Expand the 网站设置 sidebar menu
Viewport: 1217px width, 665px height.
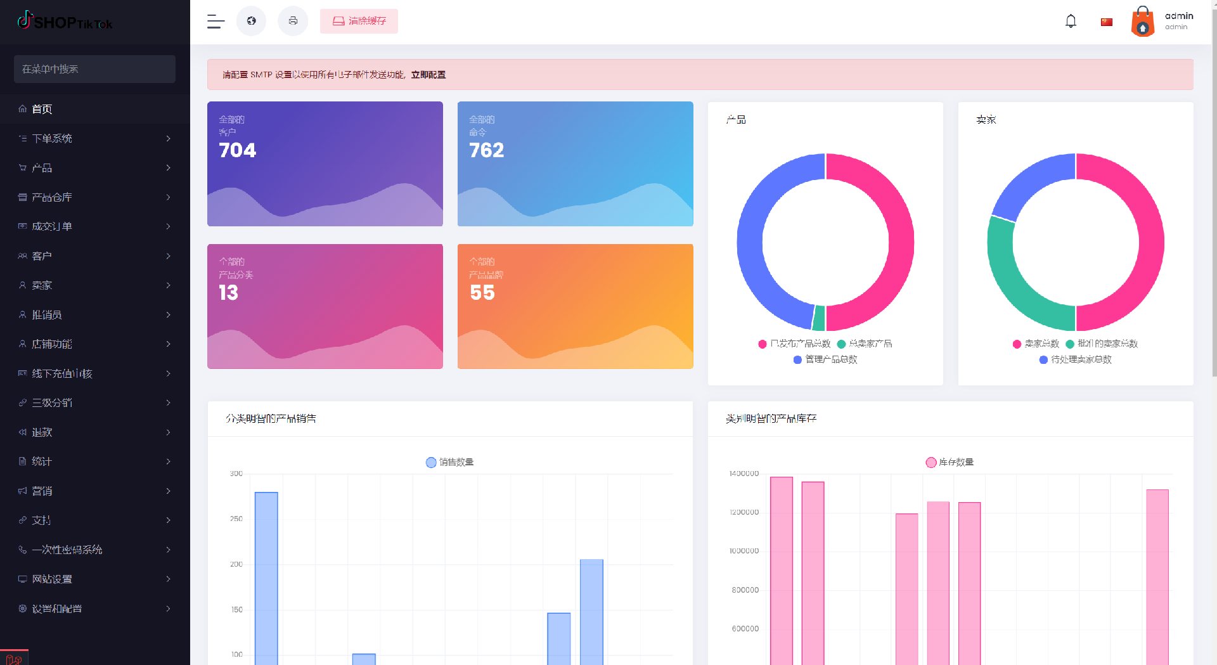click(95, 579)
